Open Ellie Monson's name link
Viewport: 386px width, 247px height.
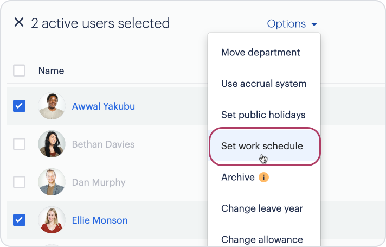tap(100, 220)
